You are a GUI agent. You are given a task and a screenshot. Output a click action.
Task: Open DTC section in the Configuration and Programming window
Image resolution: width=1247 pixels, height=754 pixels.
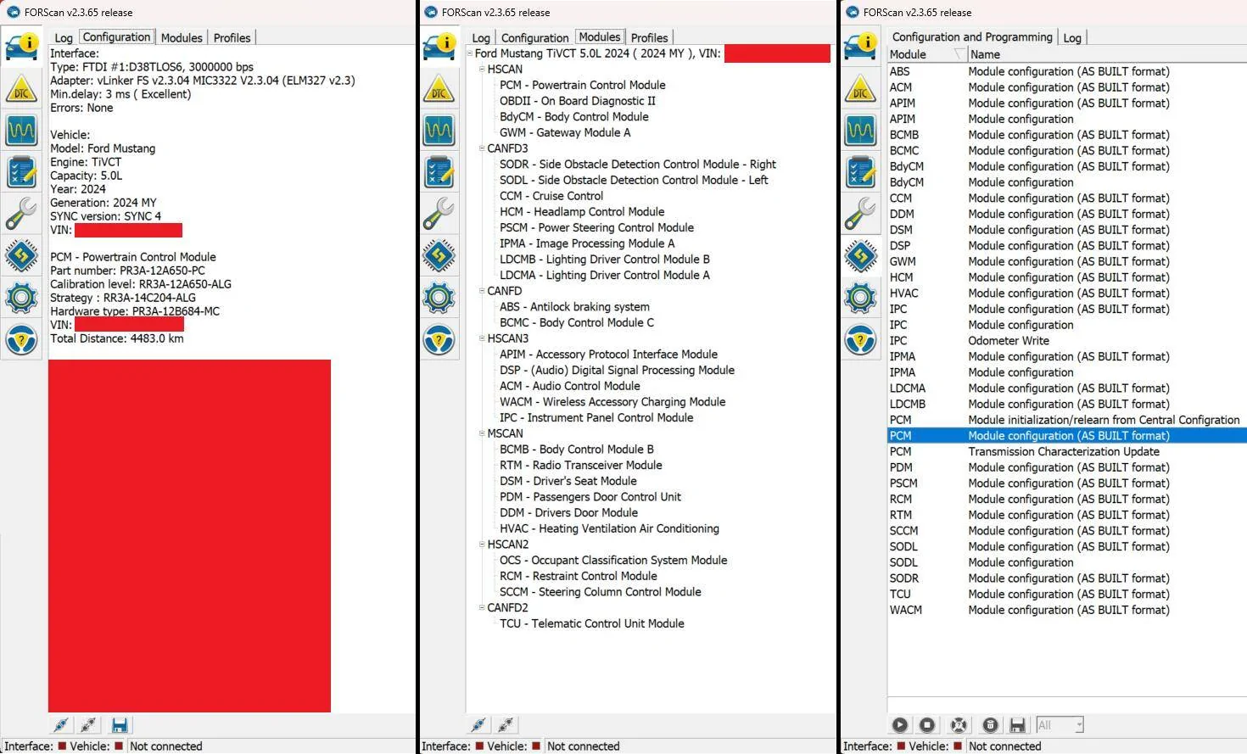(860, 89)
